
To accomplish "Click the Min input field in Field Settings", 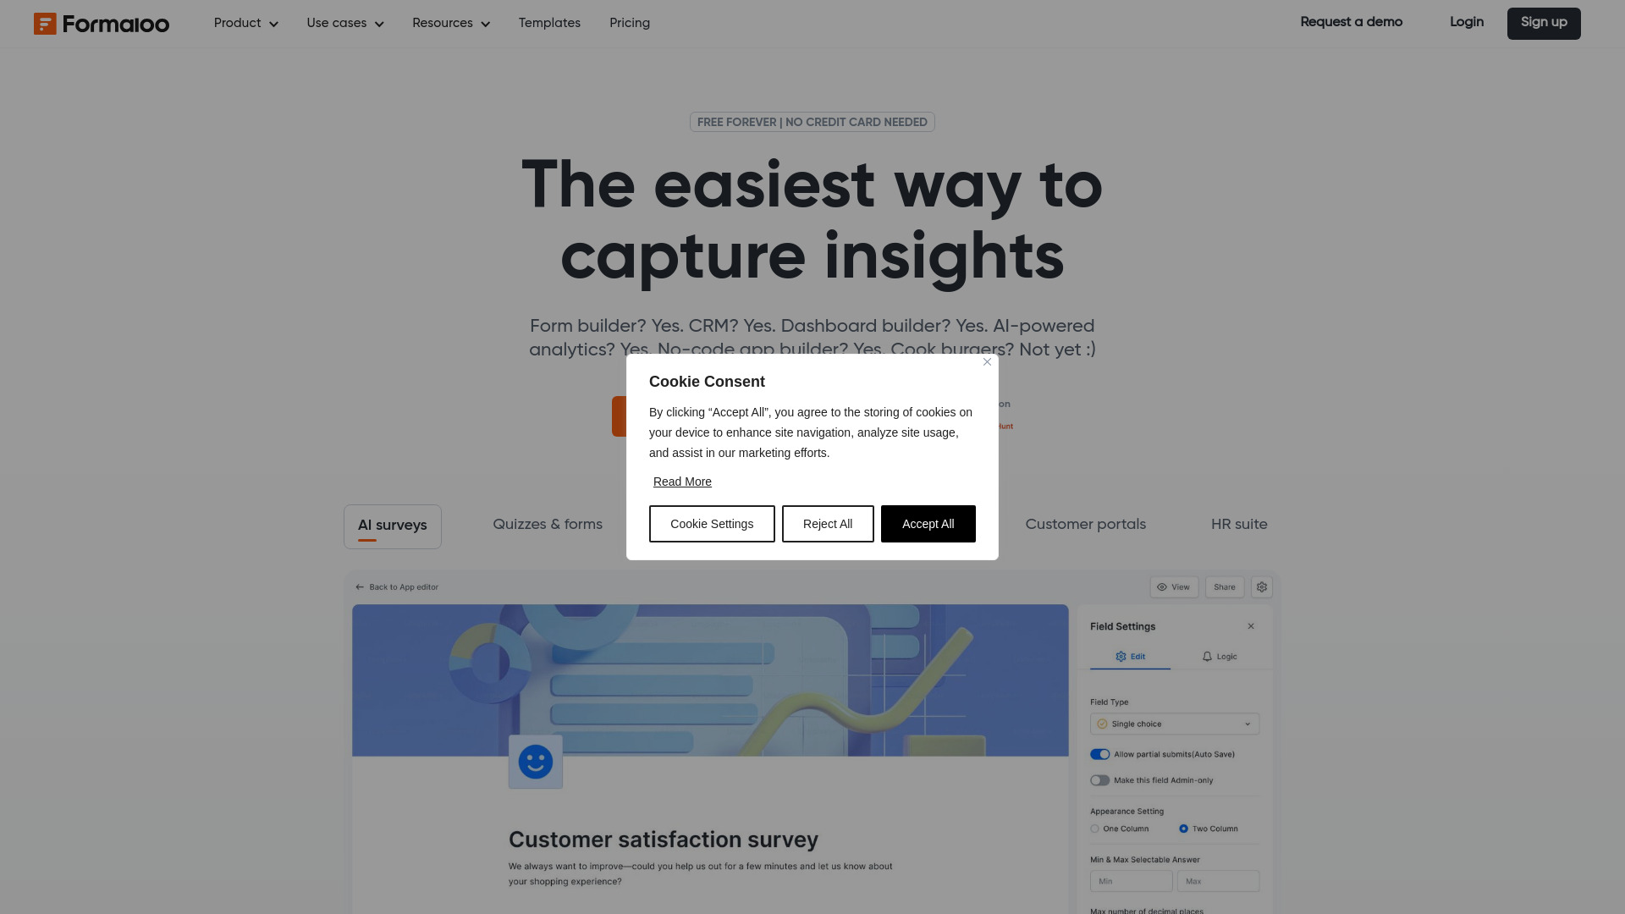I will click(1130, 880).
